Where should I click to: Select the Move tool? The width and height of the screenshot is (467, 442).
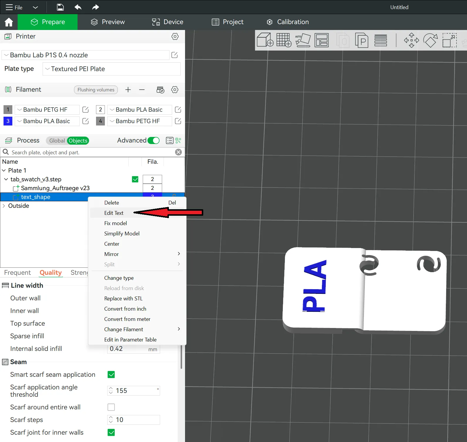coord(411,40)
